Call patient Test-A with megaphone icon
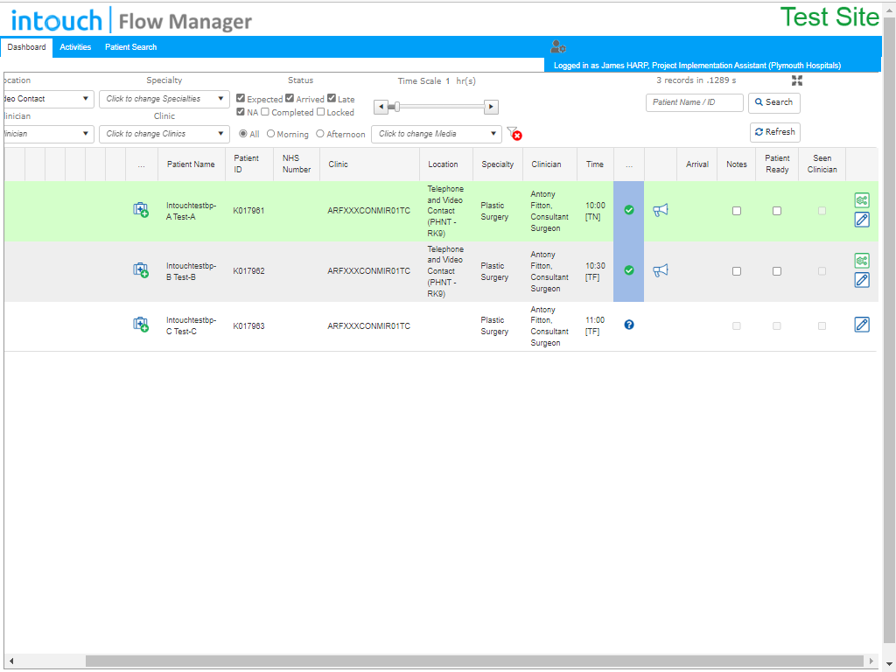896x672 pixels. pos(660,210)
